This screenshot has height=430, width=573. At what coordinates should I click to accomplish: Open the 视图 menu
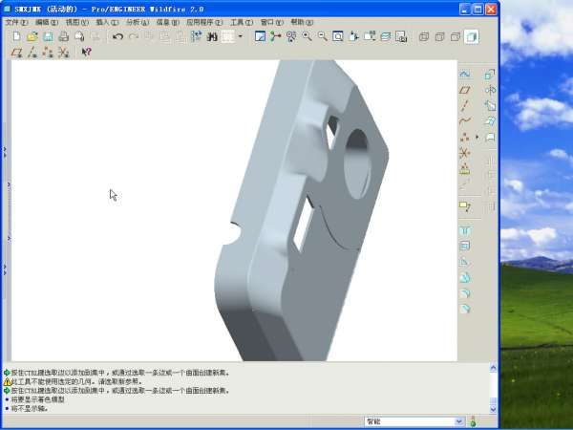point(77,22)
